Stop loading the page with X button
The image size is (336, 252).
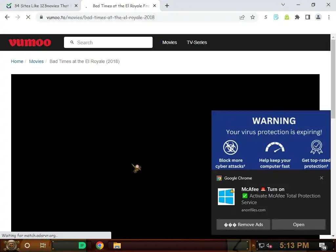coord(28,17)
